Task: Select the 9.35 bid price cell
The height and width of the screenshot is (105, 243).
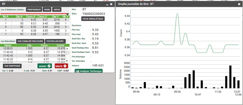Action: click(x=33, y=20)
